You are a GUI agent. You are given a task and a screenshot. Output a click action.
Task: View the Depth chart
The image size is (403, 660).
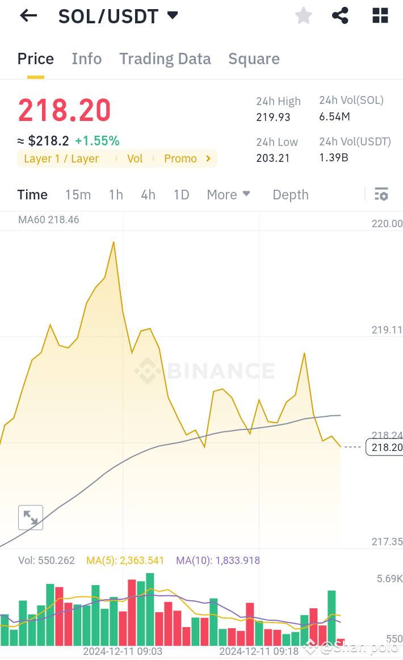pyautogui.click(x=290, y=194)
